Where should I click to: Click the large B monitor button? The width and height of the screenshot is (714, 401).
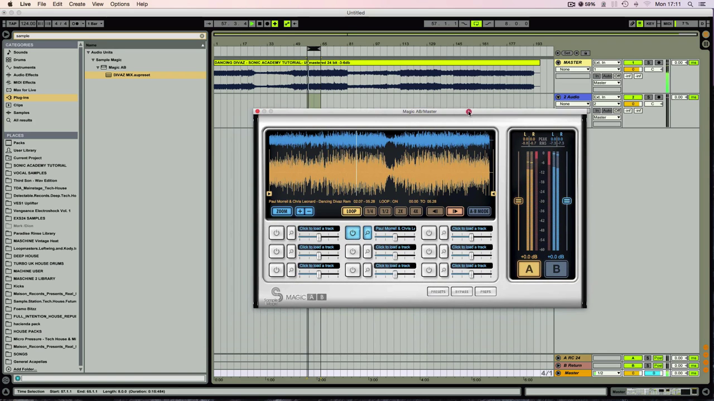pyautogui.click(x=556, y=270)
